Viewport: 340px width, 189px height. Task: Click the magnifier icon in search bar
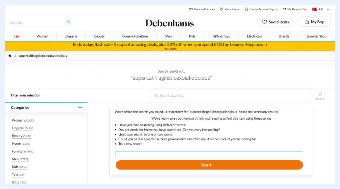(69, 22)
